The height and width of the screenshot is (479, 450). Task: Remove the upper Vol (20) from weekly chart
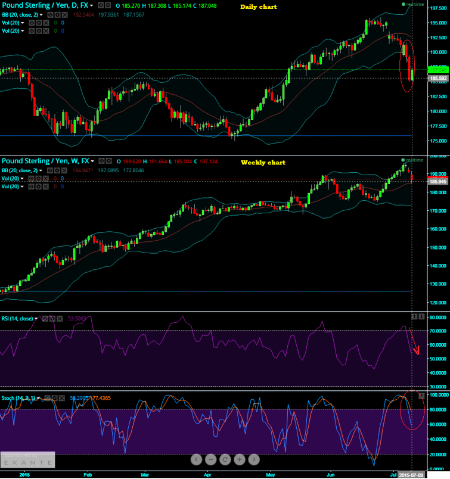[45, 179]
